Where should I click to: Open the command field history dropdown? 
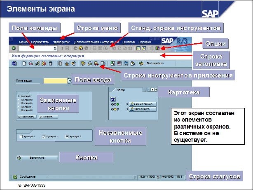[55, 48]
